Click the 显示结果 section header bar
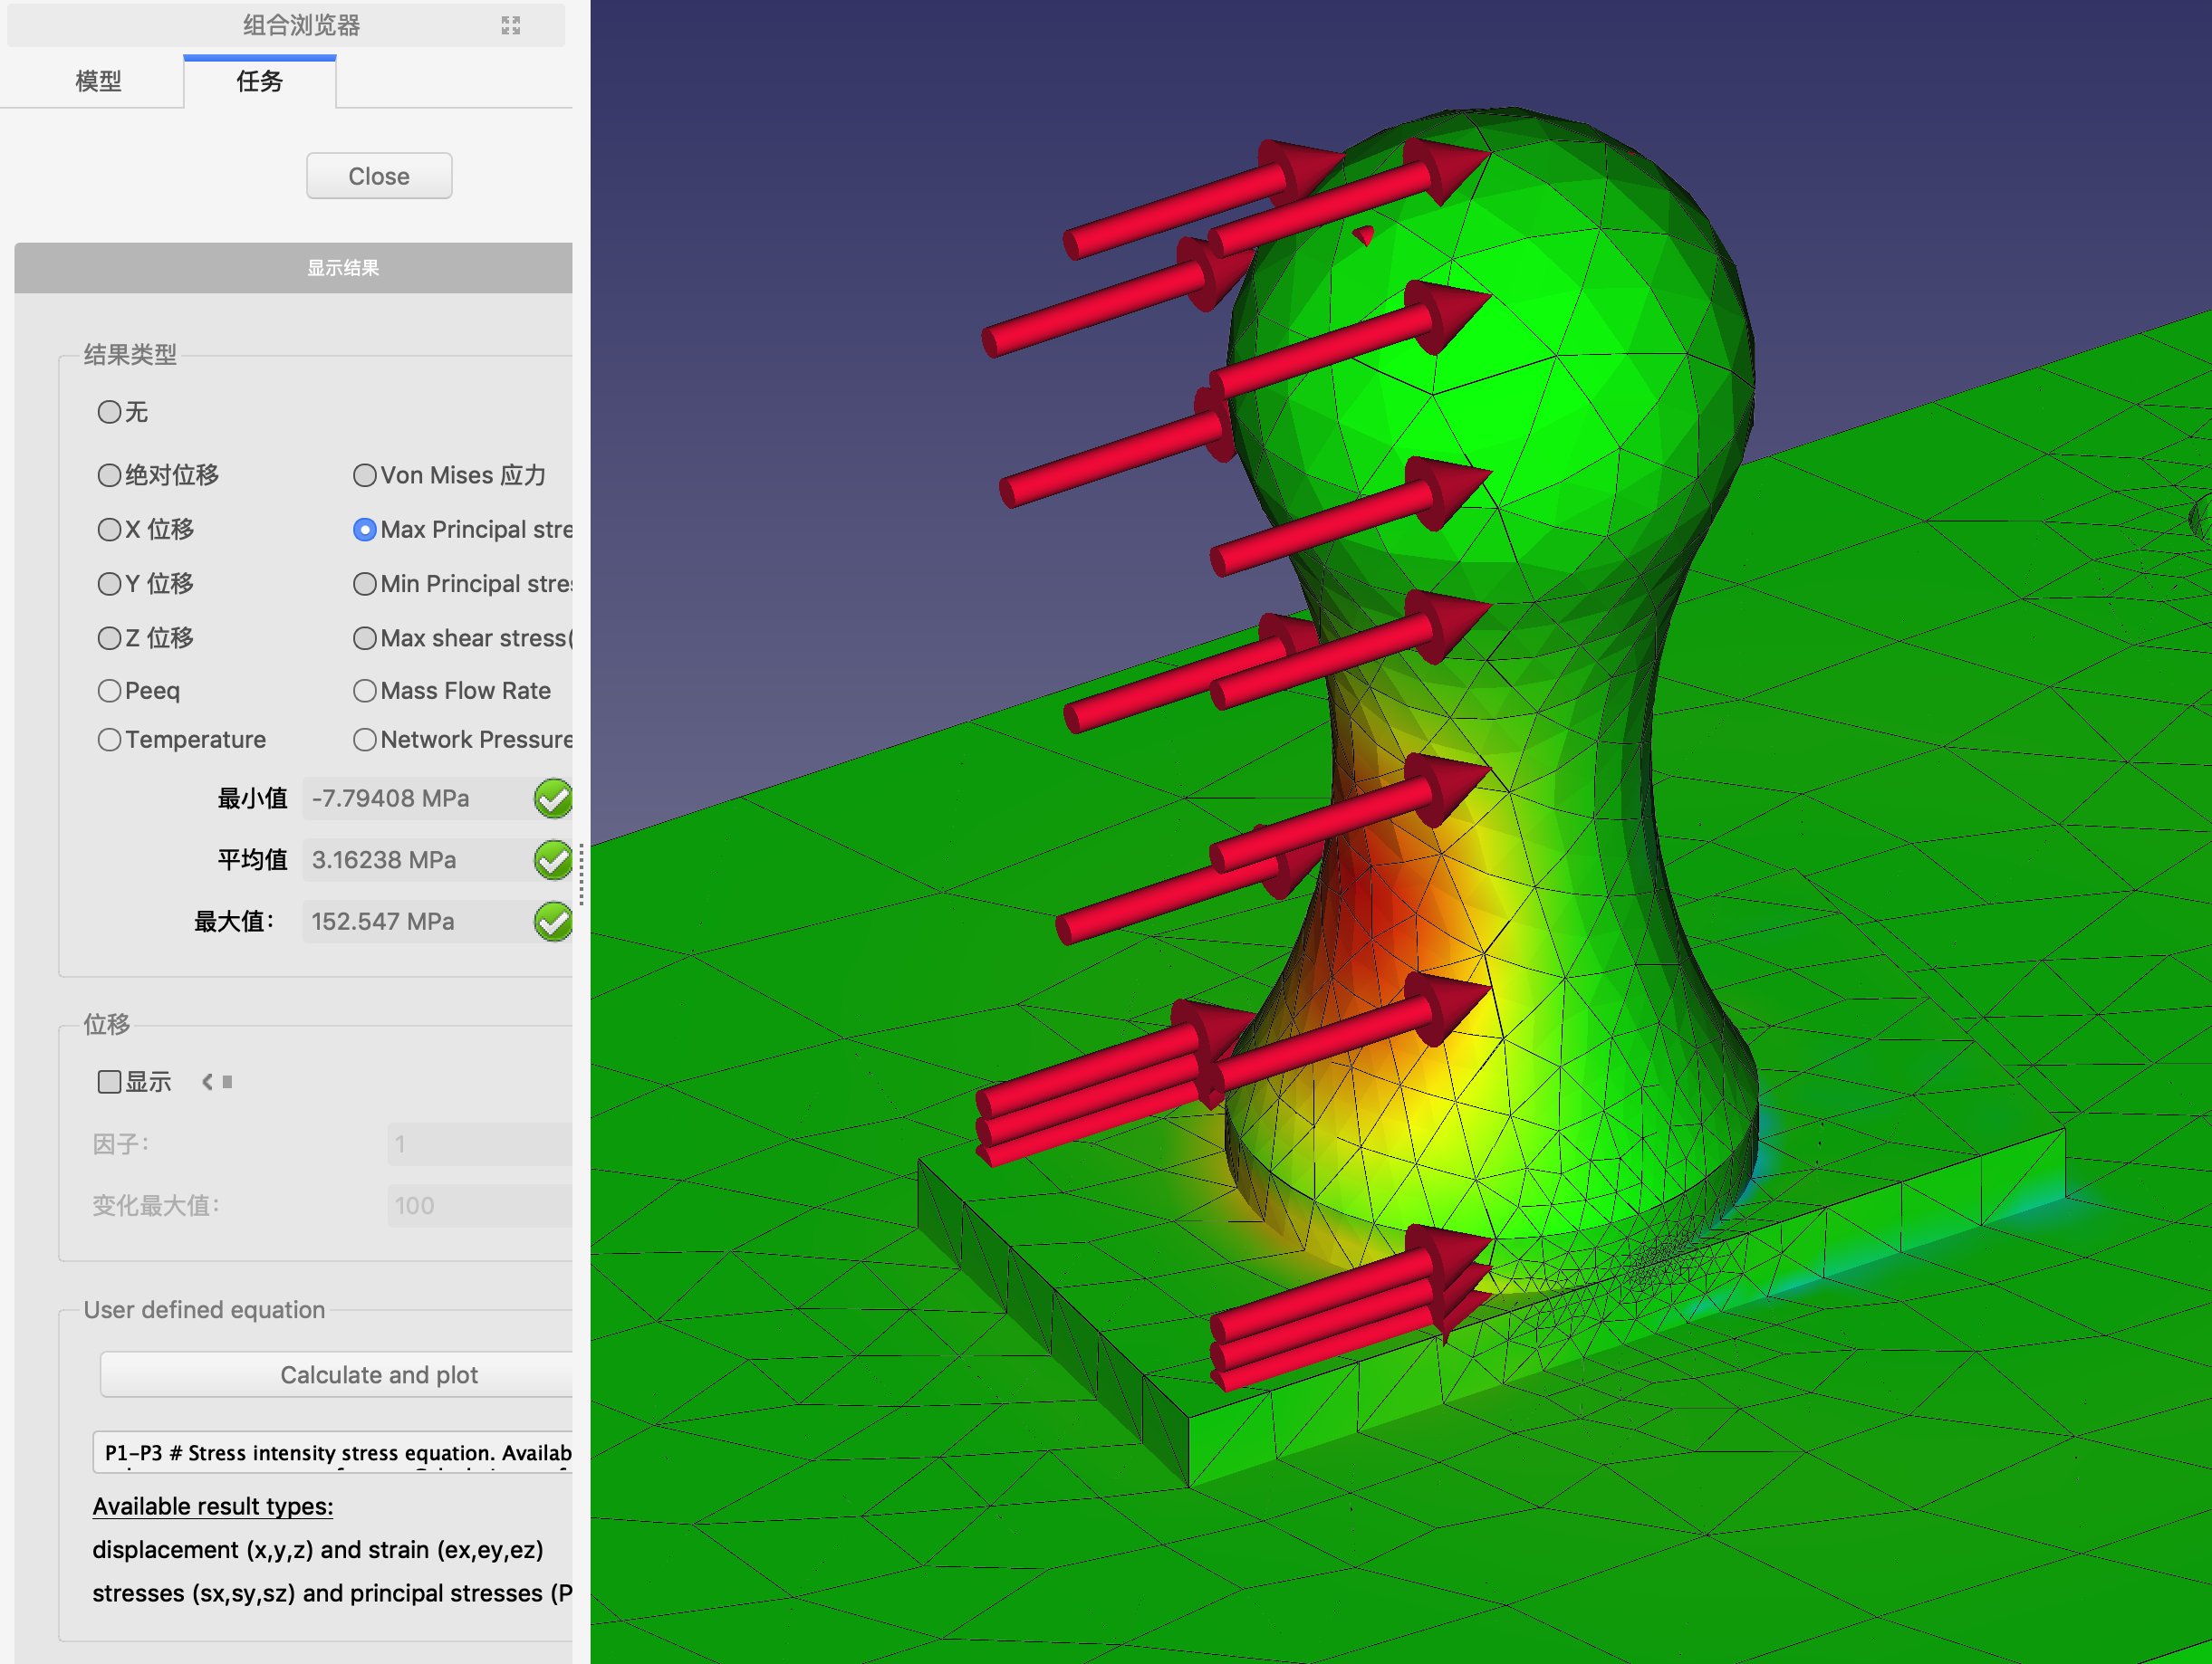Image resolution: width=2212 pixels, height=1664 pixels. click(x=342, y=268)
